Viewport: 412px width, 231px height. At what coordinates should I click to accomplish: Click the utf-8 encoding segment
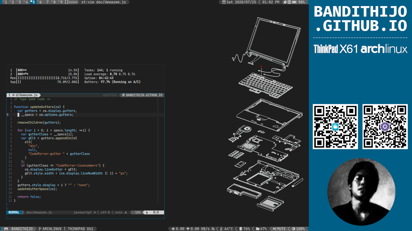tap(105, 212)
